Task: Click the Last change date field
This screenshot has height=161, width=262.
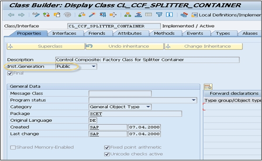Action: tap(145, 134)
